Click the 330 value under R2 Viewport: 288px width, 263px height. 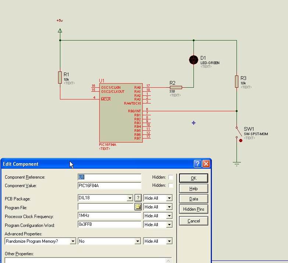pos(172,91)
